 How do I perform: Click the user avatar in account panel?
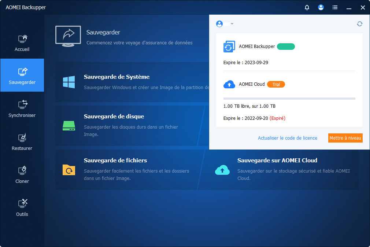tap(219, 24)
